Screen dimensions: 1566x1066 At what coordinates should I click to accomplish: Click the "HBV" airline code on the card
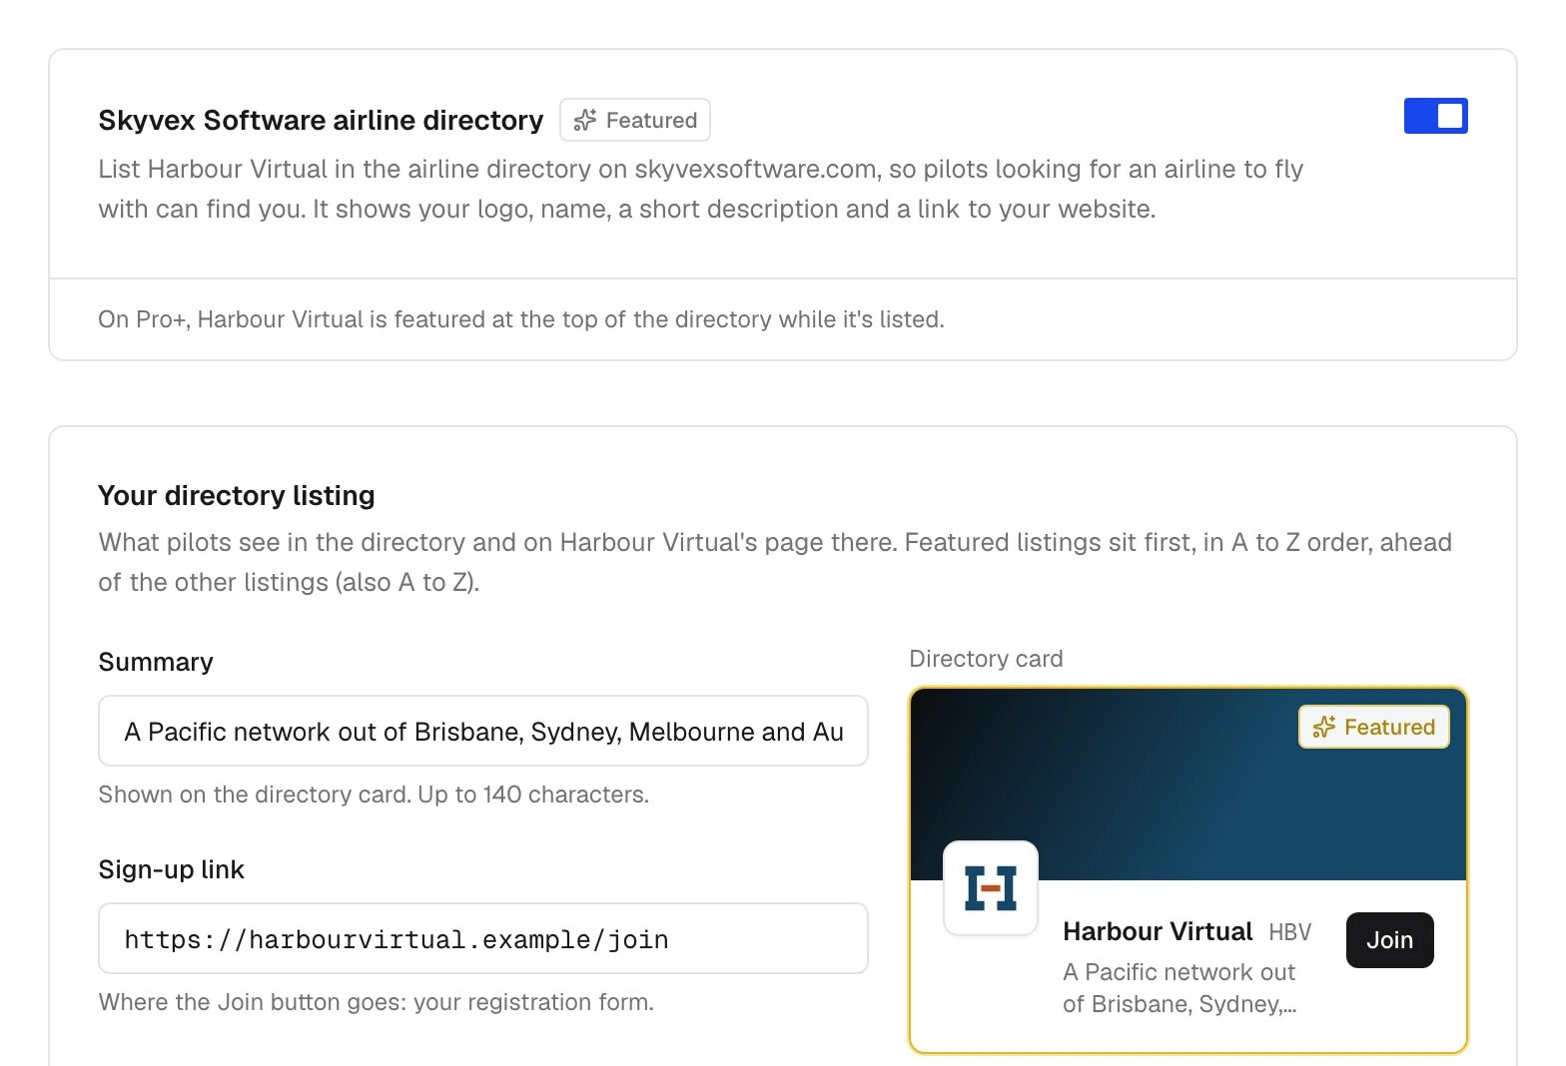click(x=1289, y=932)
